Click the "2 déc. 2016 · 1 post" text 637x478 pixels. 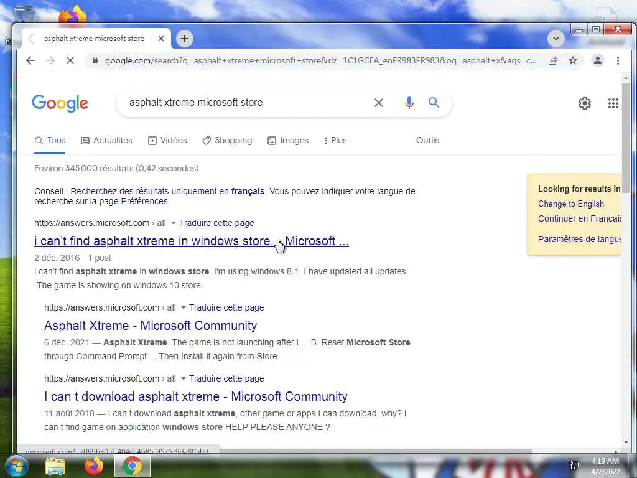(x=73, y=258)
